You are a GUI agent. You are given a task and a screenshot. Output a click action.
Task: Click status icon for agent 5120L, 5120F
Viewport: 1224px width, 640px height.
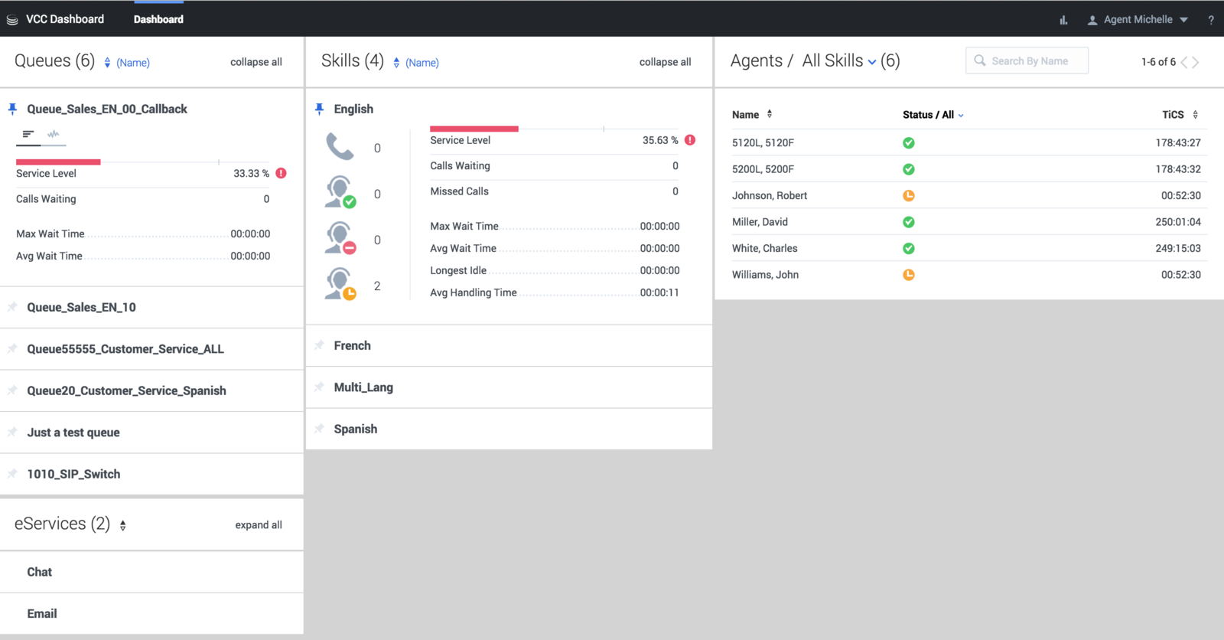[x=909, y=143]
